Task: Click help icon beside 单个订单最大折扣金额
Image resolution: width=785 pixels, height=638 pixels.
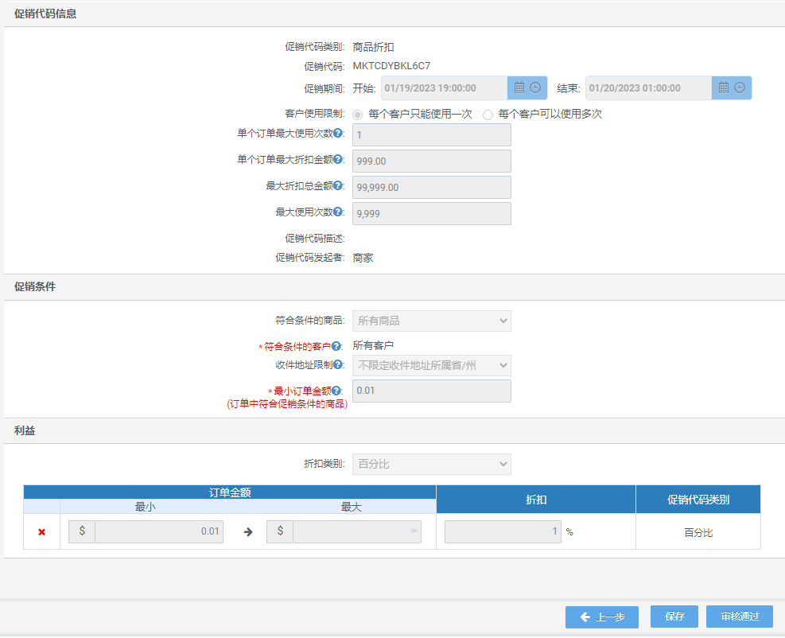Action: click(x=338, y=160)
